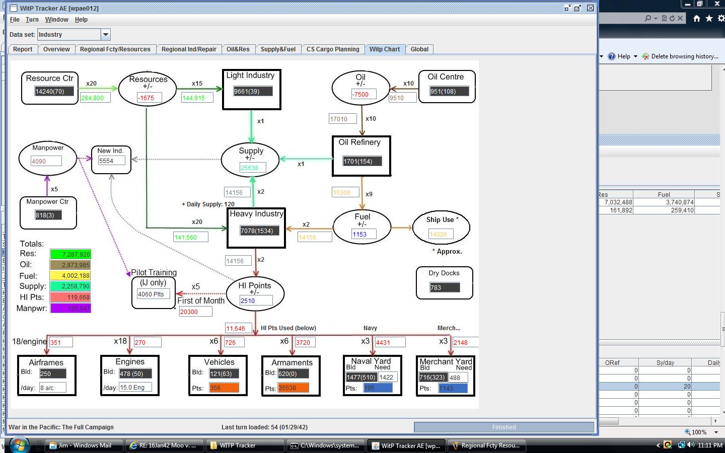
Task: Click the Refresh icon in the search bar
Action: point(672,18)
